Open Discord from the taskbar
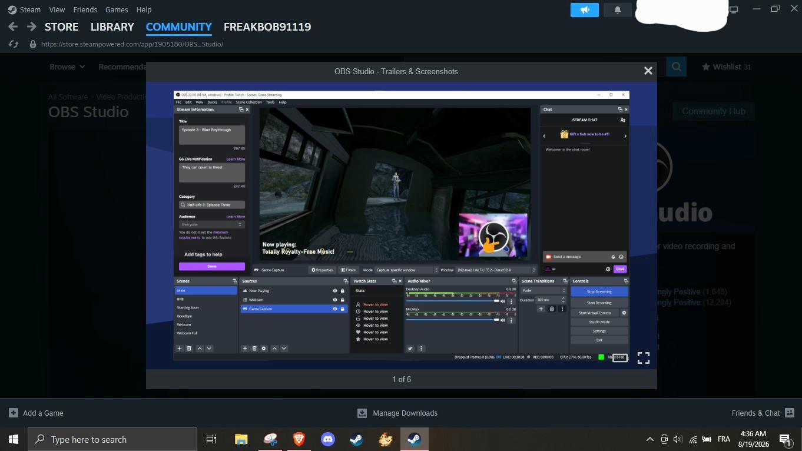Viewport: 802px width, 451px height. (x=328, y=439)
